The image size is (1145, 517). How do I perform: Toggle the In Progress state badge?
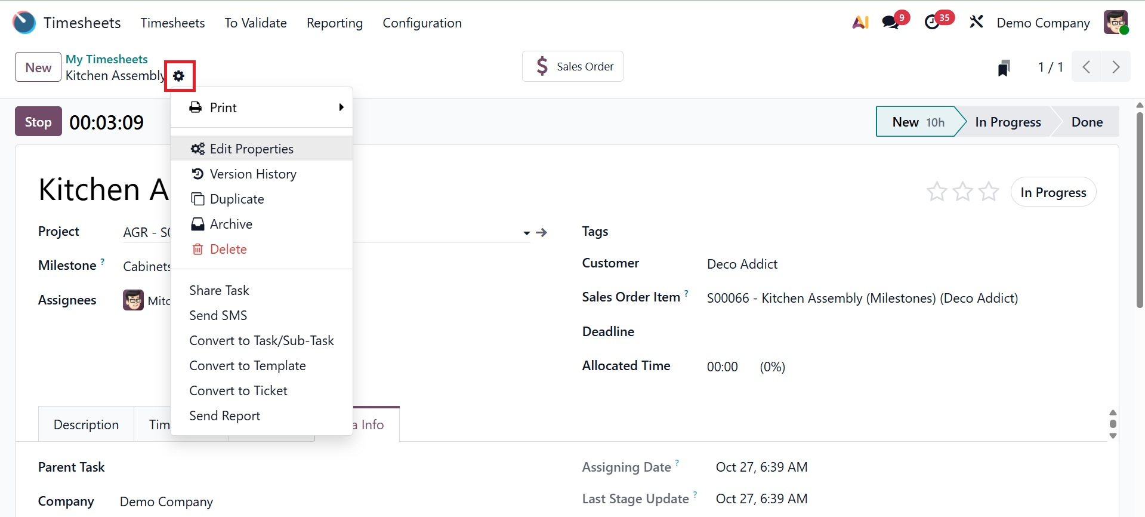1053,192
